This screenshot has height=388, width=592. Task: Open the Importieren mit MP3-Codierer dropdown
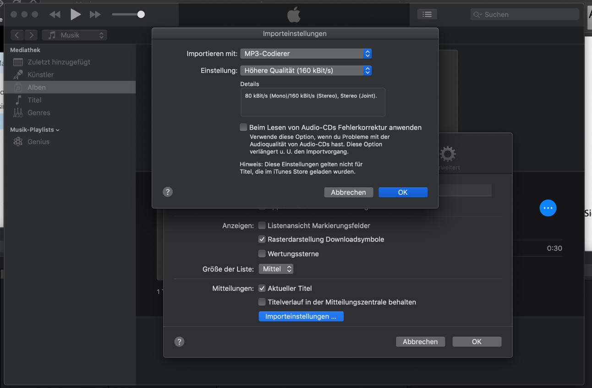coord(306,54)
